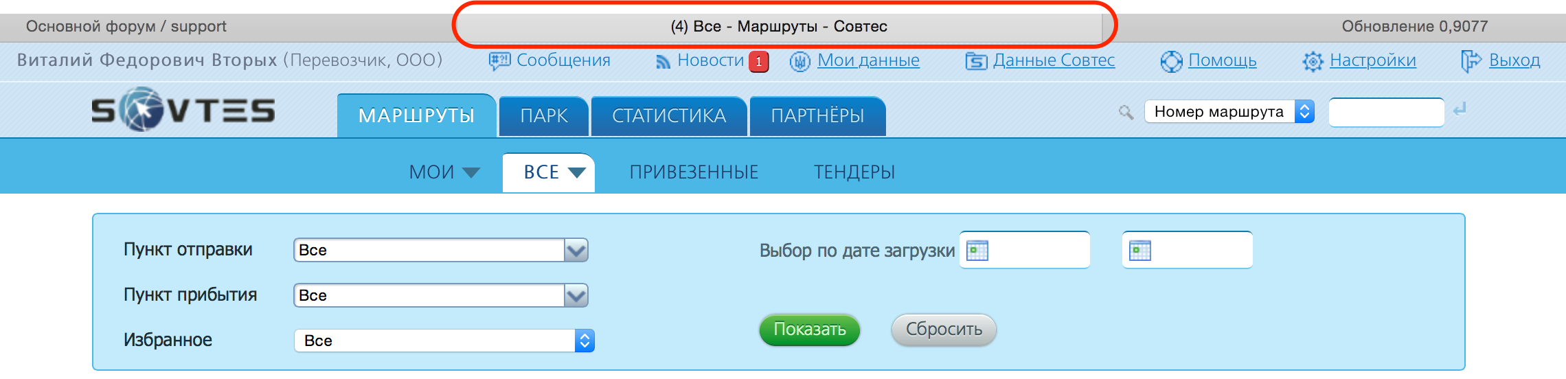Open the Номер маршрута search type dropdown
1566x379 pixels.
point(1229,111)
